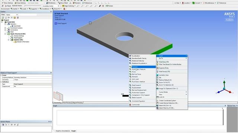
Task: Select Coordinate Systems tree item
Action: click(x=16, y=28)
